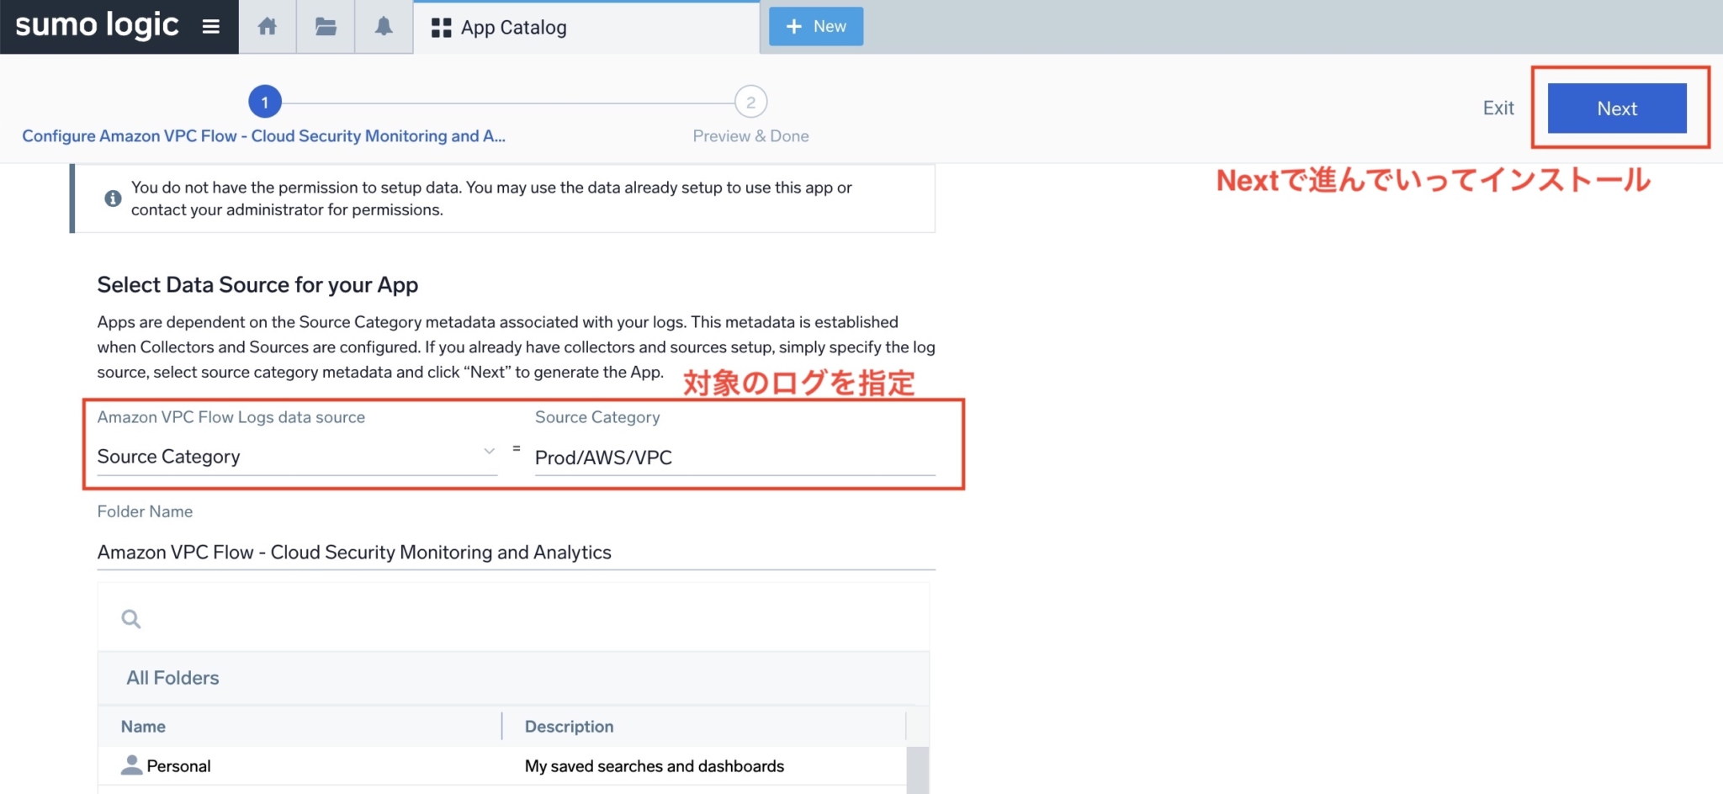Screen dimensions: 1723x794
Task: Click the Name column header
Action: (143, 727)
